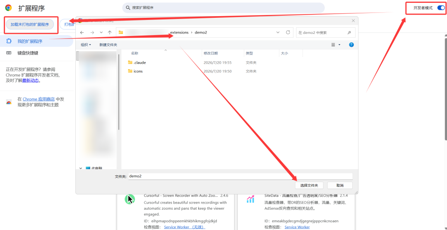Click the Chrome web store icon in sidebar

click(x=9, y=102)
